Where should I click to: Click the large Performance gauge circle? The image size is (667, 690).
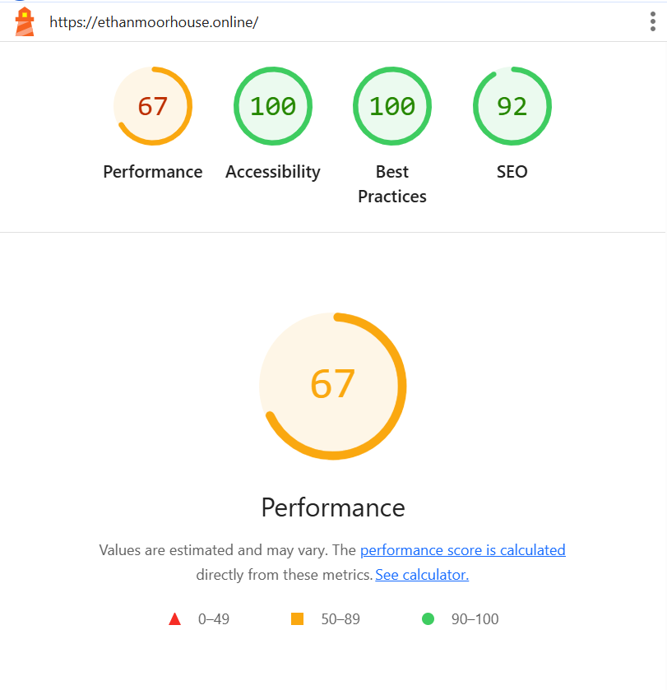[333, 386]
